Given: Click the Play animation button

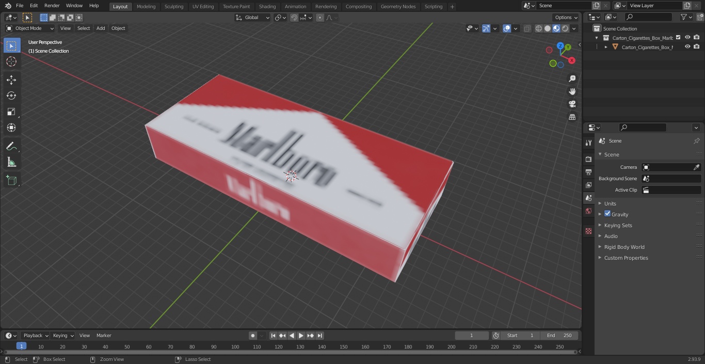Looking at the screenshot, I should pyautogui.click(x=301, y=336).
